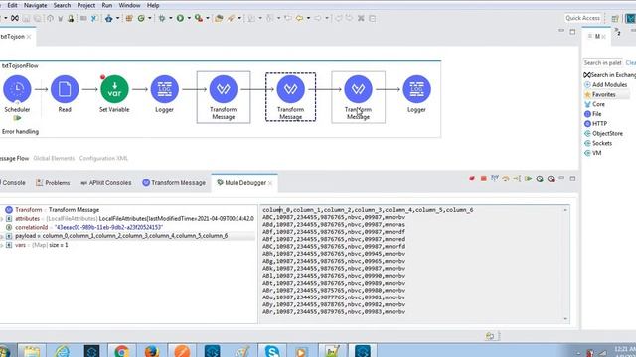Open the Debug configurations dropdown arrow
Image resolution: width=636 pixels, height=357 pixels.
tap(170, 18)
